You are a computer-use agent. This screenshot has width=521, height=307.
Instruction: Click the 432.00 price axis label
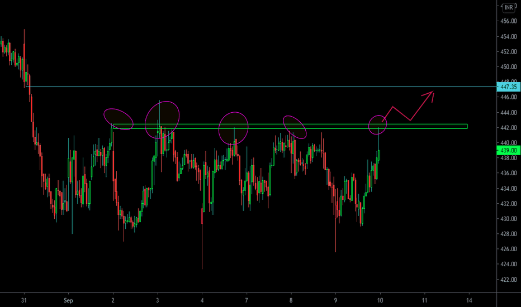(x=509, y=203)
